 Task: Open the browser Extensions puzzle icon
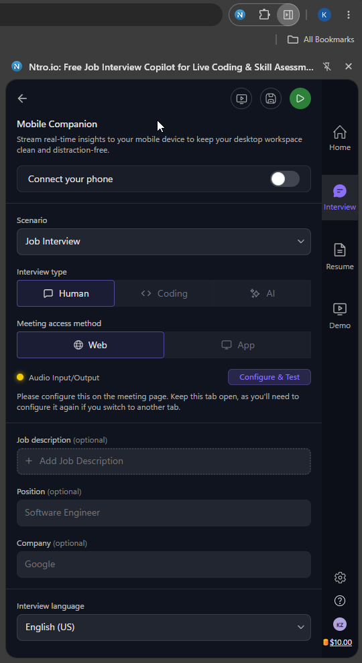pyautogui.click(x=264, y=15)
